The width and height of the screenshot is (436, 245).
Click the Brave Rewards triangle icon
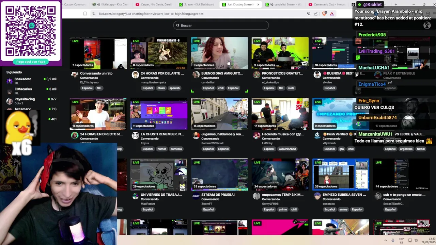point(332,14)
